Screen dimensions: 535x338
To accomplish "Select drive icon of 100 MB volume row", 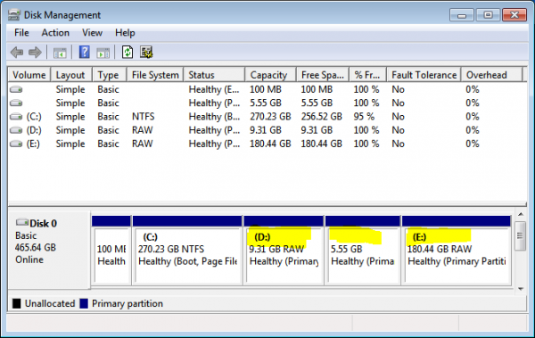I will pyautogui.click(x=16, y=90).
